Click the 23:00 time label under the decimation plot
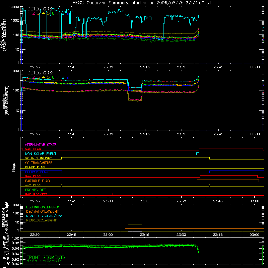The height and width of the screenshot is (268, 268). click(108, 235)
